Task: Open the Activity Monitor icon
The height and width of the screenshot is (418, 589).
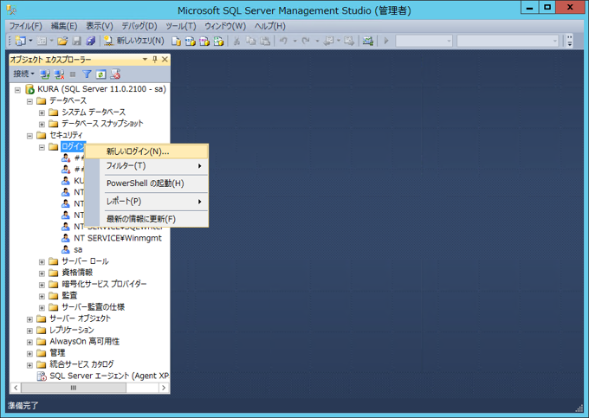Action: (x=368, y=41)
